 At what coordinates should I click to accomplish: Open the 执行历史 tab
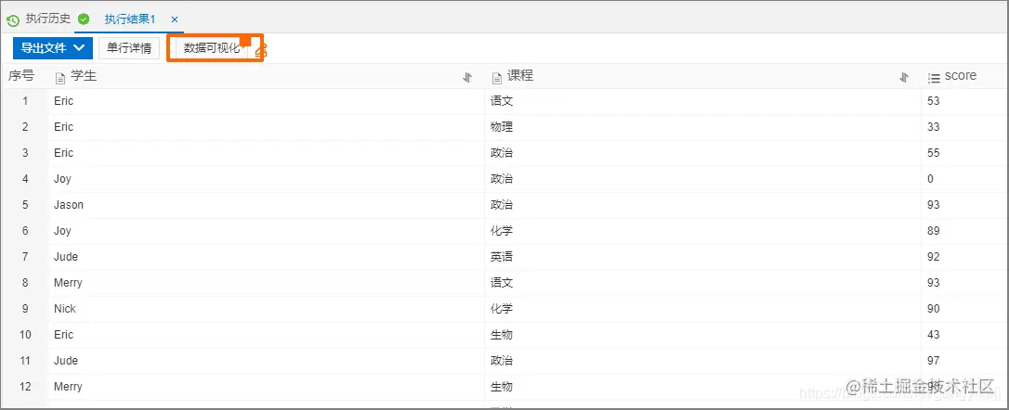(47, 19)
